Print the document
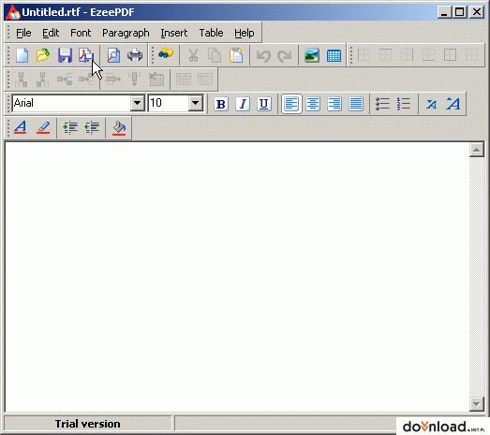The height and width of the screenshot is (435, 490). coord(135,55)
